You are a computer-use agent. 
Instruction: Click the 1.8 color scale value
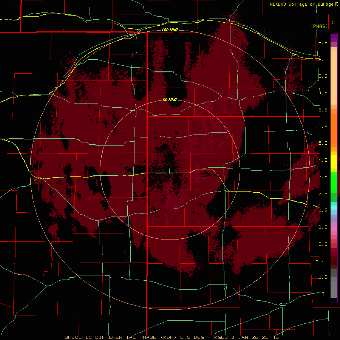point(323,210)
